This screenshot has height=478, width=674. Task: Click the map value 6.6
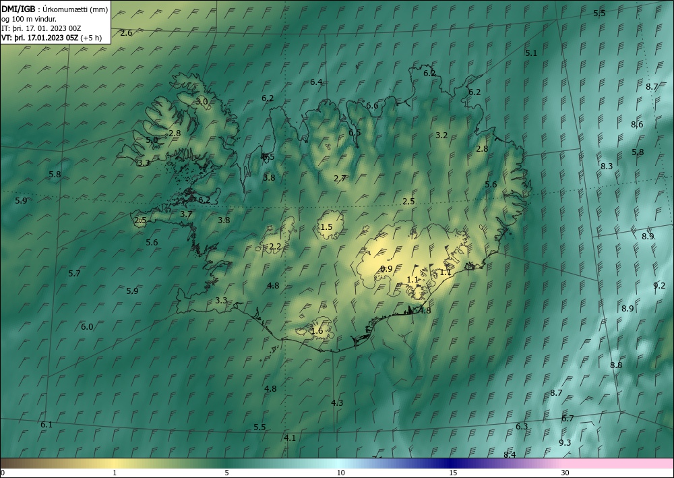click(372, 105)
